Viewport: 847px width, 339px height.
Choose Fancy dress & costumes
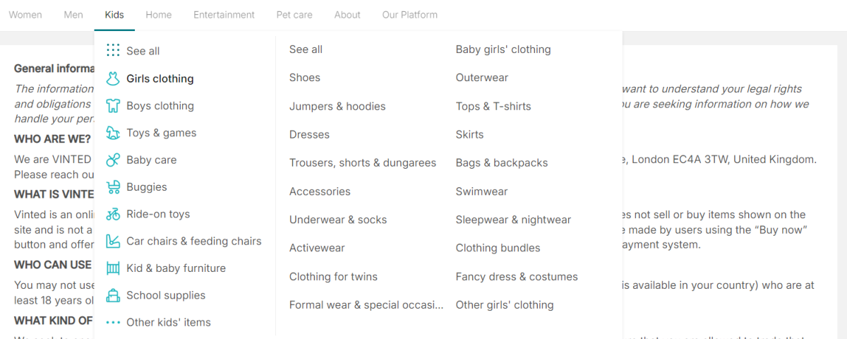tap(517, 277)
